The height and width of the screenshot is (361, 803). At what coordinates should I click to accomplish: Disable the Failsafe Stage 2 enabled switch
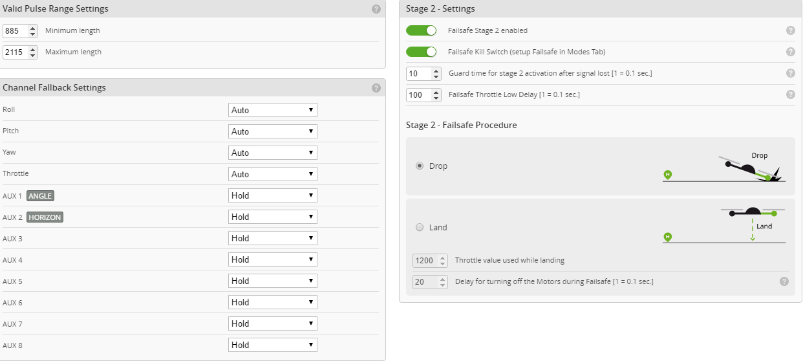coord(422,30)
